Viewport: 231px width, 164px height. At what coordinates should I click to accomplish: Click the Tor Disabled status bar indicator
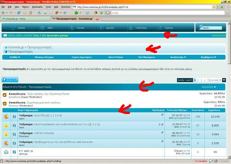tap(201, 161)
